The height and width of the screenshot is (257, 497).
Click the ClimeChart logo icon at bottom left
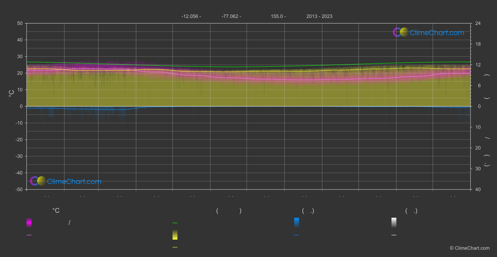(38, 181)
